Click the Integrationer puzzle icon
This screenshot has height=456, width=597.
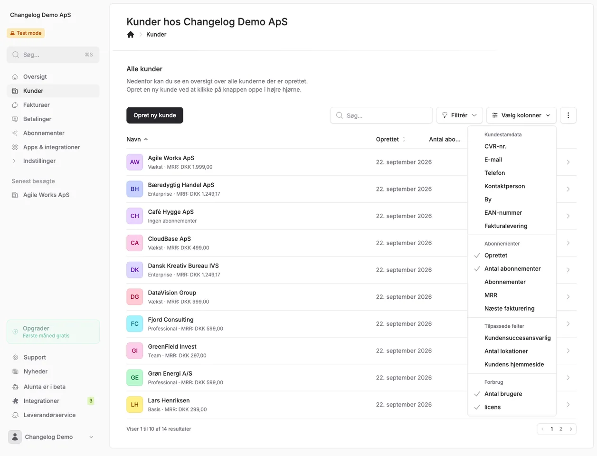tap(15, 401)
